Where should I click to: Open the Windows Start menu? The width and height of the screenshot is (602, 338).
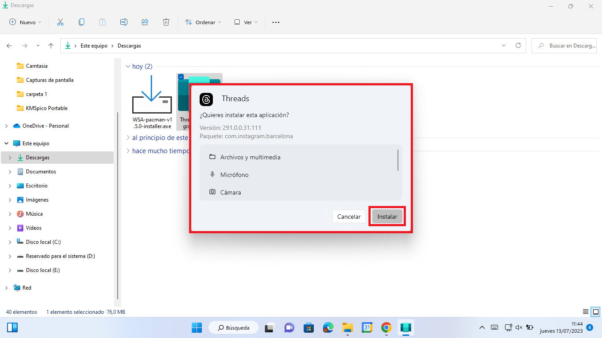tap(197, 327)
